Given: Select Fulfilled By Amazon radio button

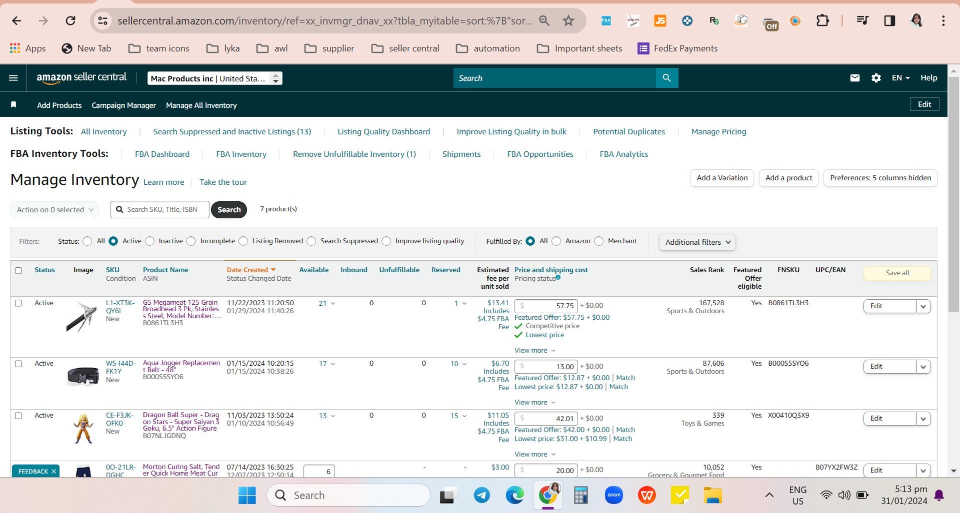Looking at the screenshot, I should [556, 241].
